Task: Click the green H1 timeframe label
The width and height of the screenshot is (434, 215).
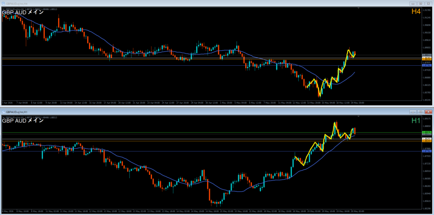Action: coord(416,120)
